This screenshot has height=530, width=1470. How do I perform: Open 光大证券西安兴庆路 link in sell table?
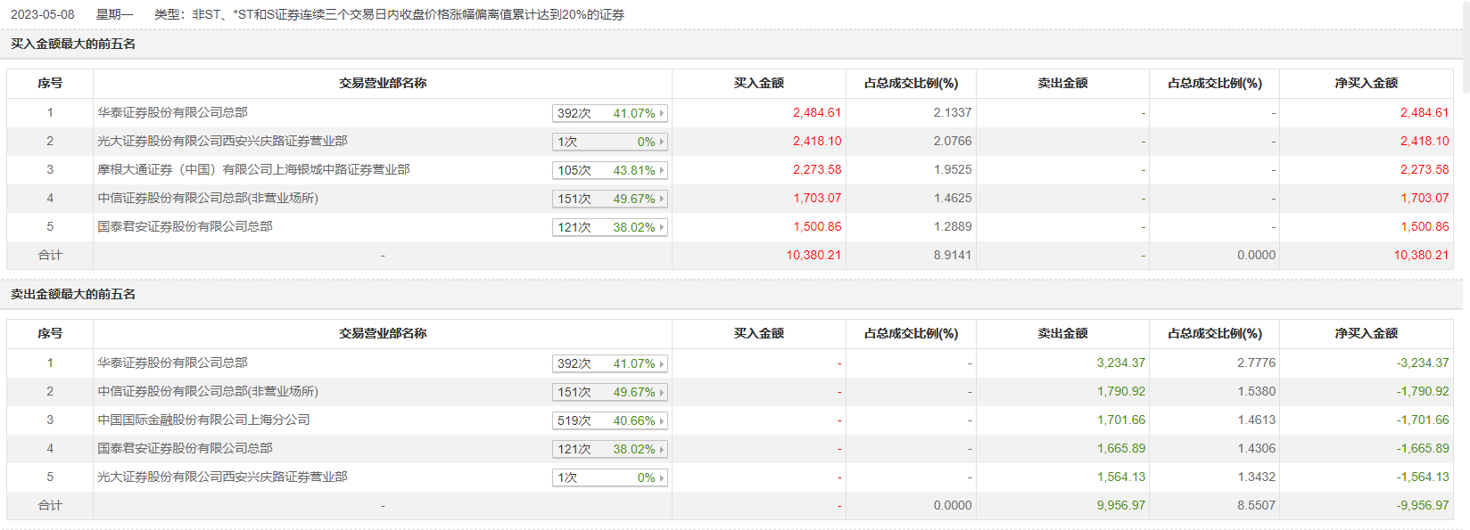(x=222, y=477)
